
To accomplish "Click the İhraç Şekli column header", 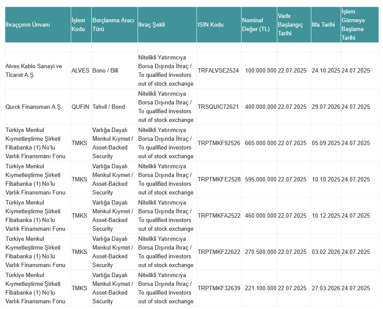I will 167,24.
